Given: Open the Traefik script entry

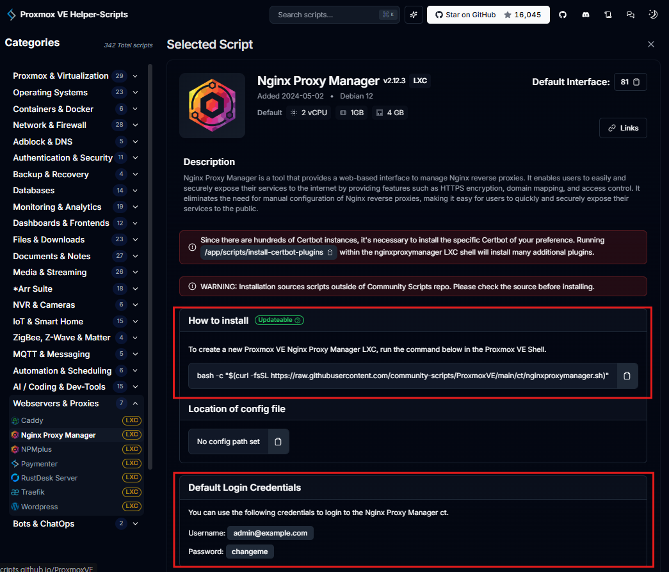Looking at the screenshot, I should (76, 492).
